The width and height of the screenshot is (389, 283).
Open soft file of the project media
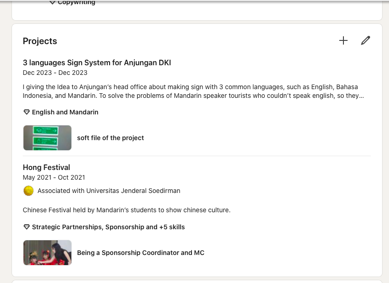[110, 138]
